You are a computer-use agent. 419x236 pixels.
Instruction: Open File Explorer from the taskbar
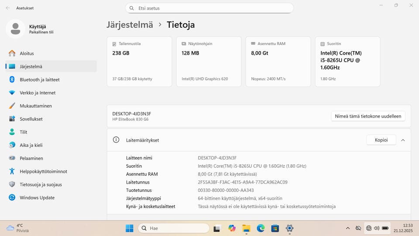pyautogui.click(x=246, y=228)
